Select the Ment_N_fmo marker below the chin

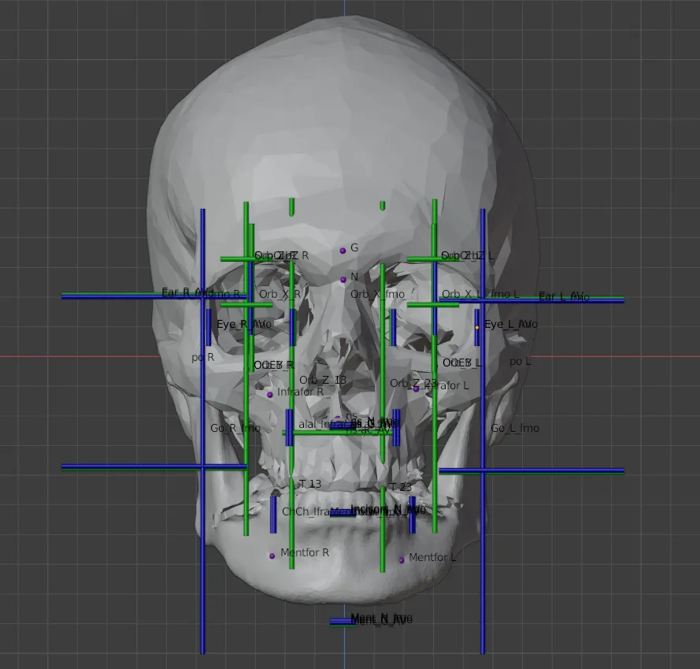coord(381,619)
